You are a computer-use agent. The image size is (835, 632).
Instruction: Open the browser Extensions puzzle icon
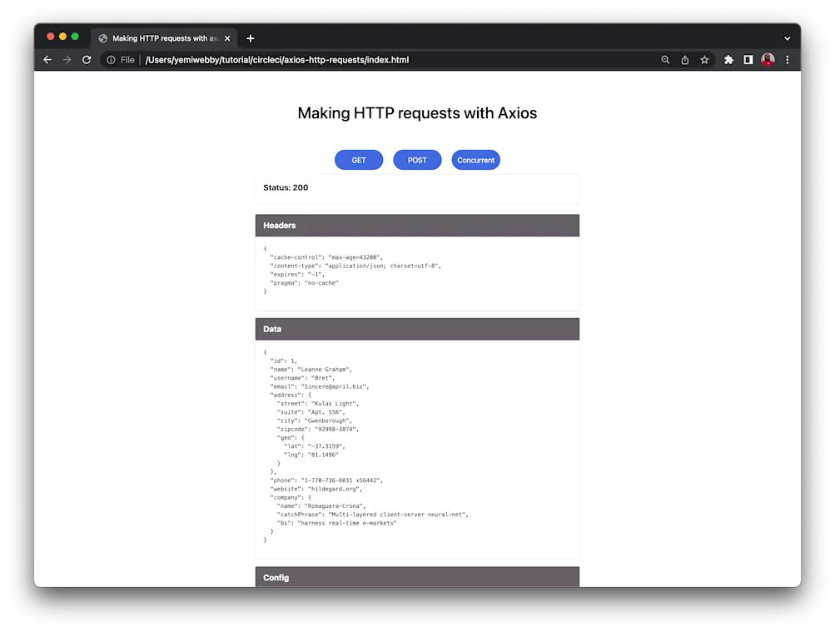pyautogui.click(x=728, y=59)
